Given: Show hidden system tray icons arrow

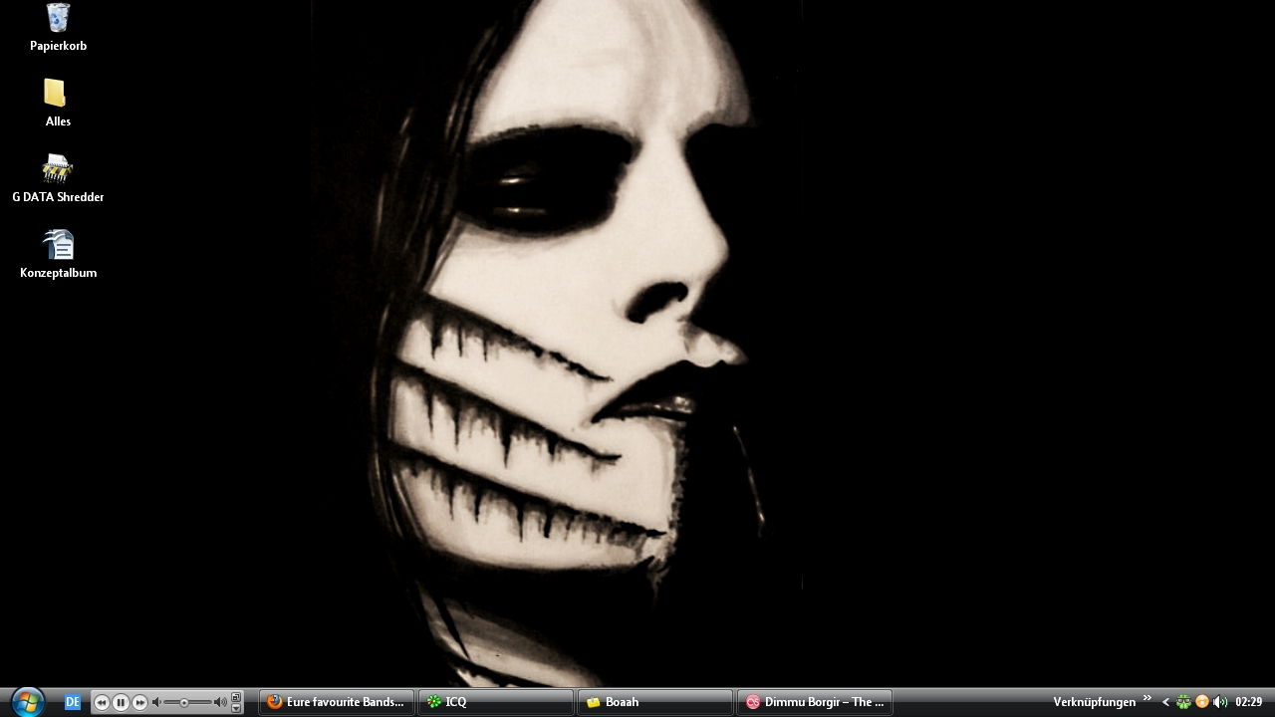Looking at the screenshot, I should [x=1165, y=702].
